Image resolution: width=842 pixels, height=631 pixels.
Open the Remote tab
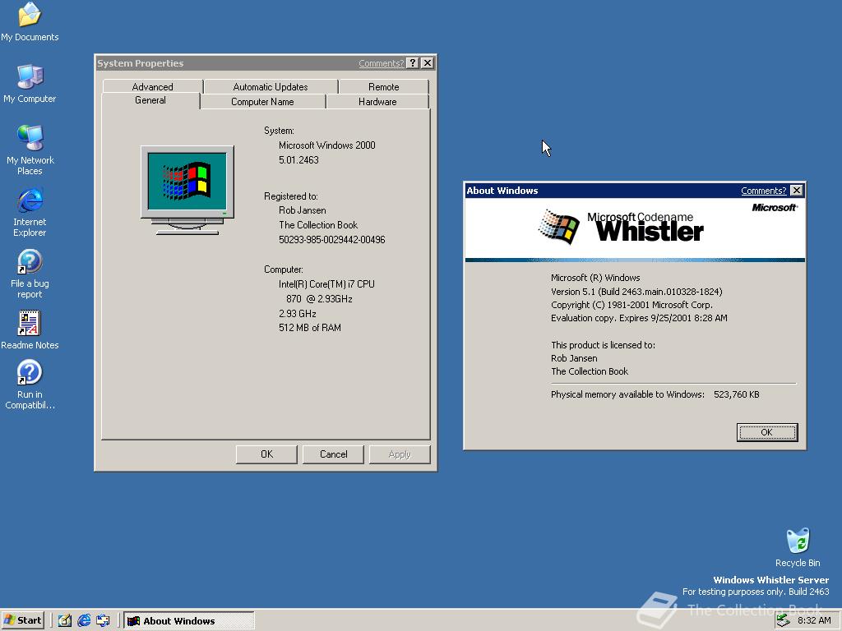[383, 86]
